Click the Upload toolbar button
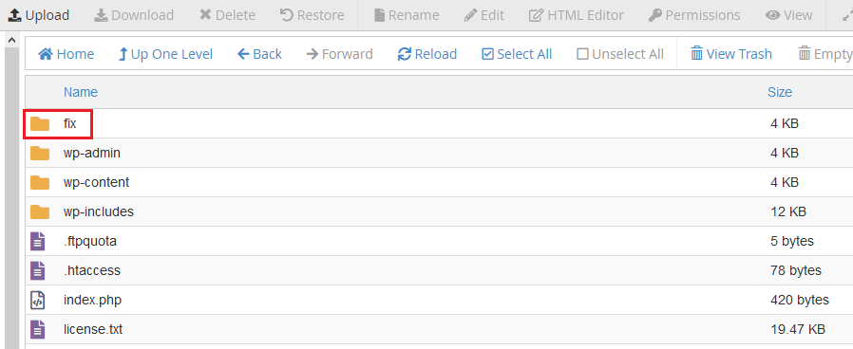The image size is (853, 349). point(38,15)
